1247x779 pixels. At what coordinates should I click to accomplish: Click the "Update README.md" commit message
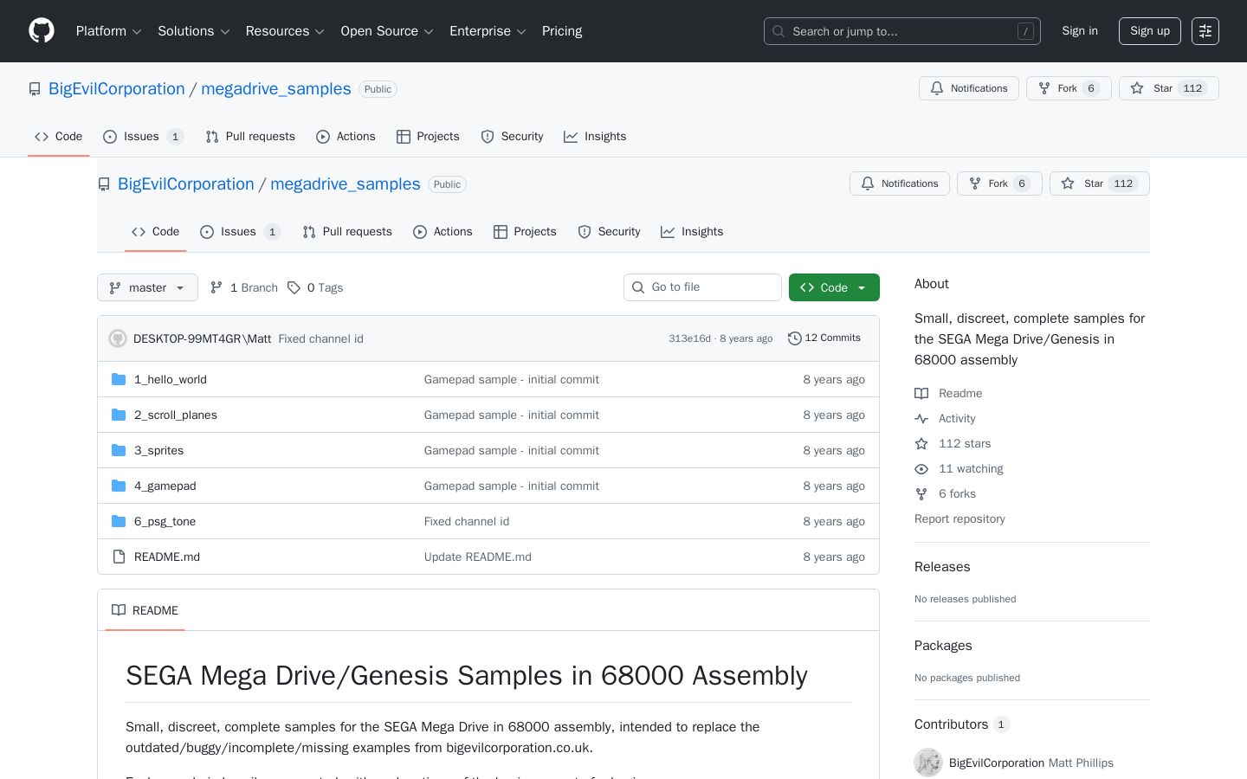[x=478, y=557]
